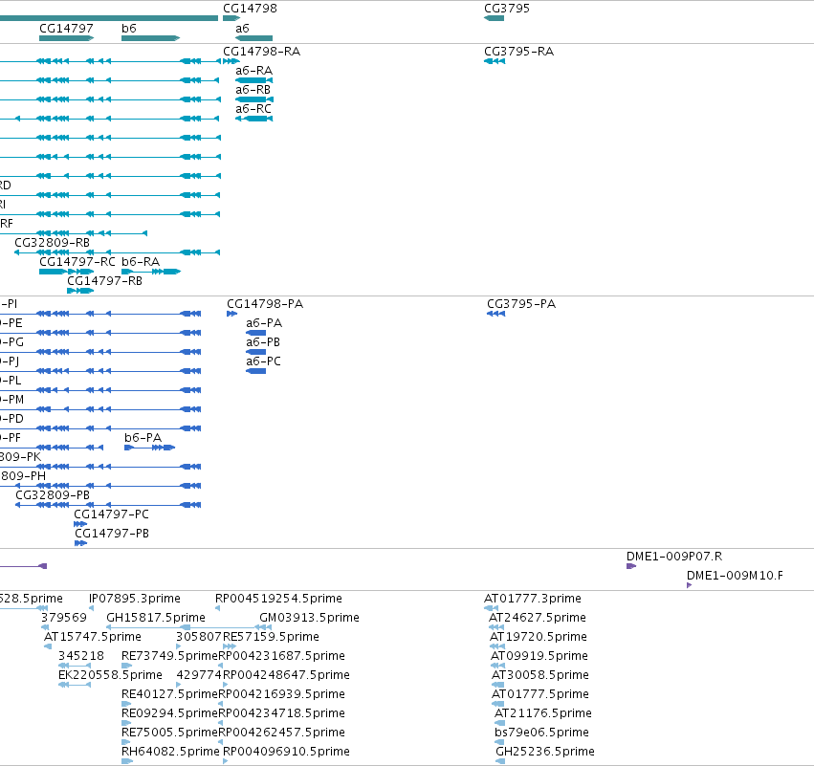The height and width of the screenshot is (766, 814).
Task: Click the CG14798 gene label
Action: tap(250, 9)
